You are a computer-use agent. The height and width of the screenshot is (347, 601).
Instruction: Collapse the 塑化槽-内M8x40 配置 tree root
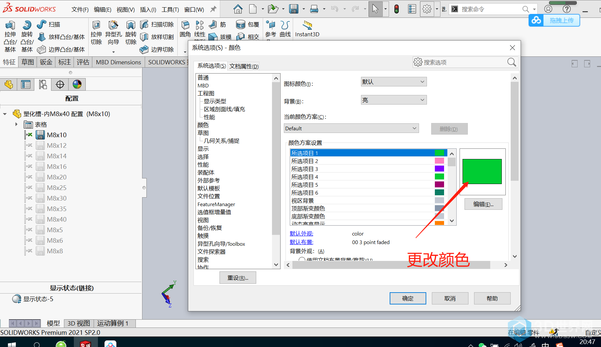click(x=5, y=114)
